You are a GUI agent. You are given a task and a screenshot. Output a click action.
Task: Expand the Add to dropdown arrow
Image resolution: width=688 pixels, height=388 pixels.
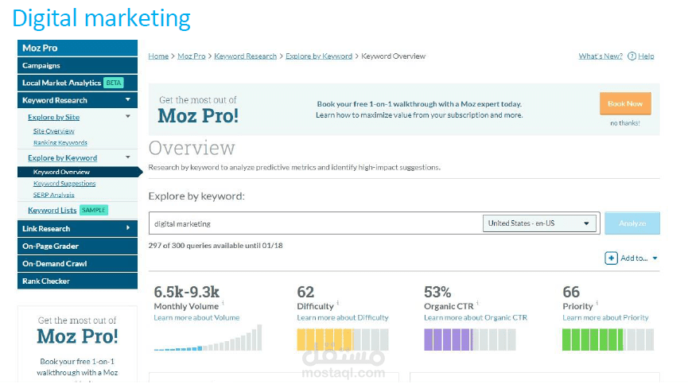tap(655, 258)
